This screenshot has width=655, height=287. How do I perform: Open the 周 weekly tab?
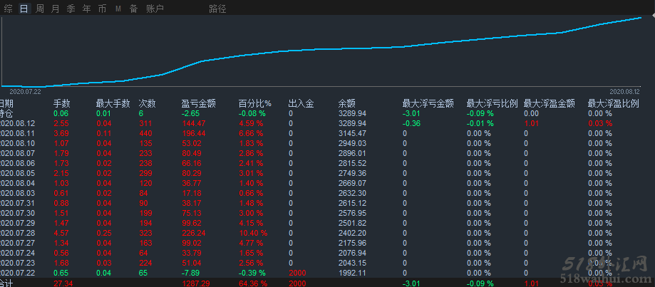coord(40,9)
